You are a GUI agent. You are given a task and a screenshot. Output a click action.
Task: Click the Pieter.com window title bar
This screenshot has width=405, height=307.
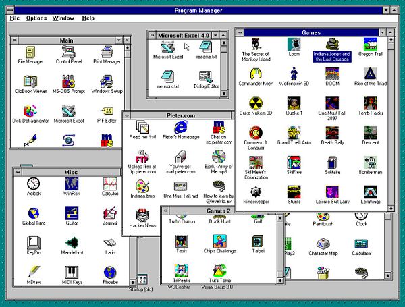click(x=181, y=115)
